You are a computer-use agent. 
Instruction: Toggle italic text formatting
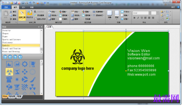click(138, 18)
